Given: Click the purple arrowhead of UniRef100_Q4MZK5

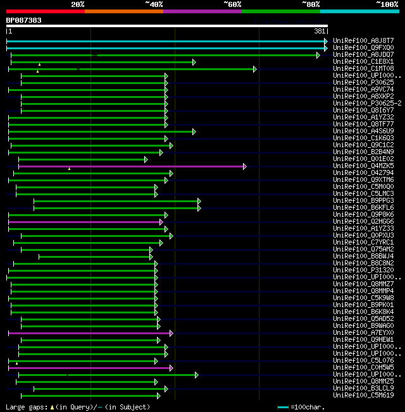Looking at the screenshot, I should click(245, 166).
